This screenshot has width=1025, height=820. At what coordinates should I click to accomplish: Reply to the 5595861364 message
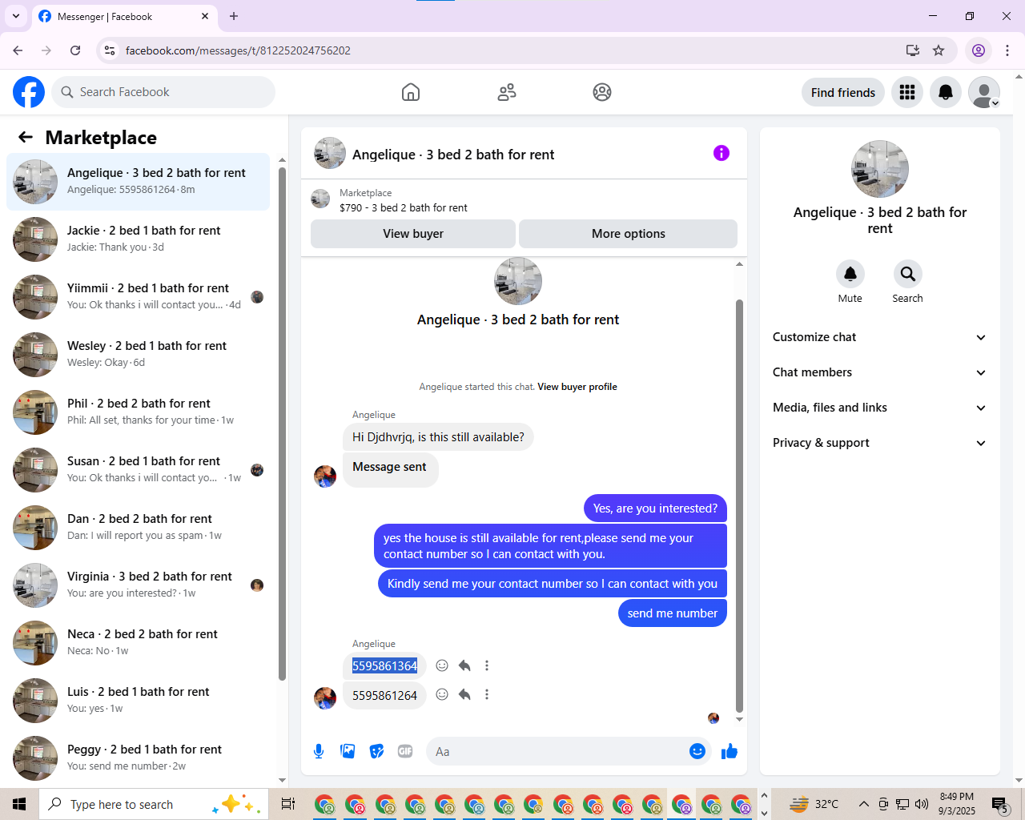464,665
